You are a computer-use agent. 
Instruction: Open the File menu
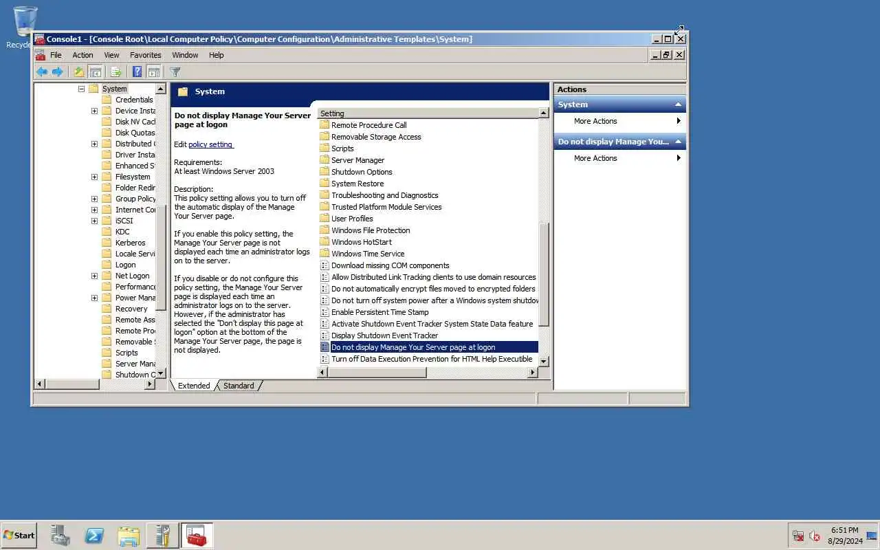click(56, 55)
